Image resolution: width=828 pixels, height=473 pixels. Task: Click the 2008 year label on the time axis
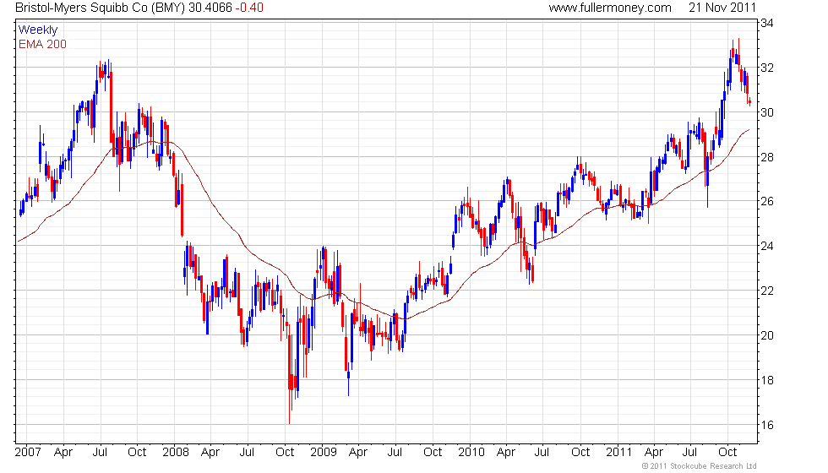pyautogui.click(x=176, y=453)
